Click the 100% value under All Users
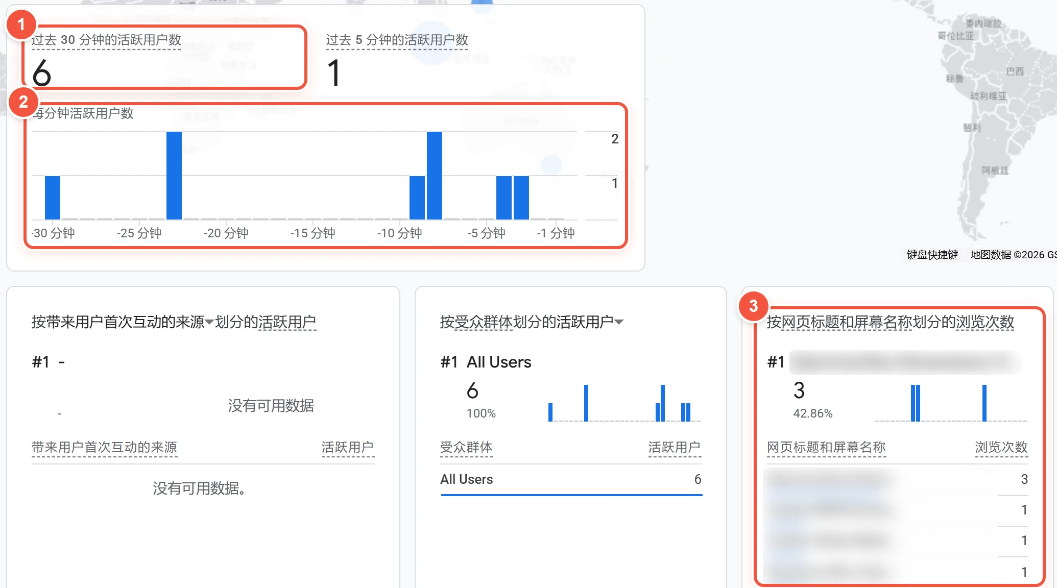The height and width of the screenshot is (588, 1057). (481, 413)
